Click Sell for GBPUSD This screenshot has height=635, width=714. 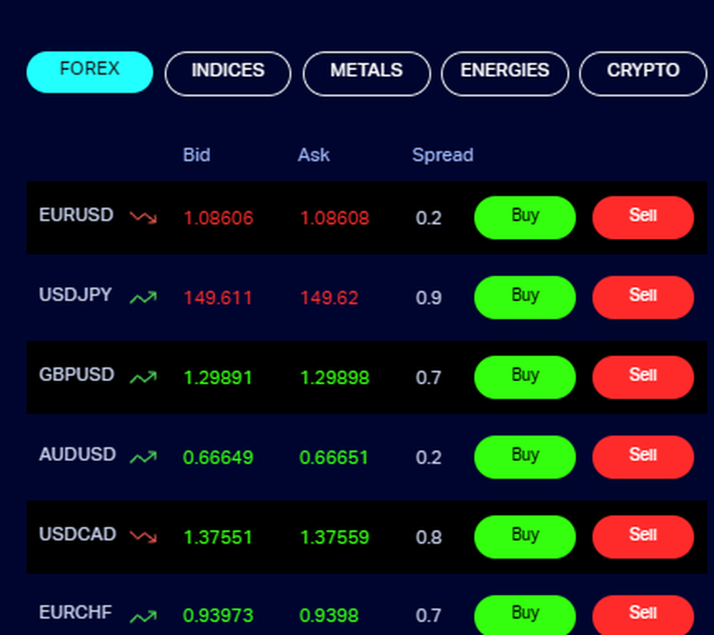click(642, 377)
